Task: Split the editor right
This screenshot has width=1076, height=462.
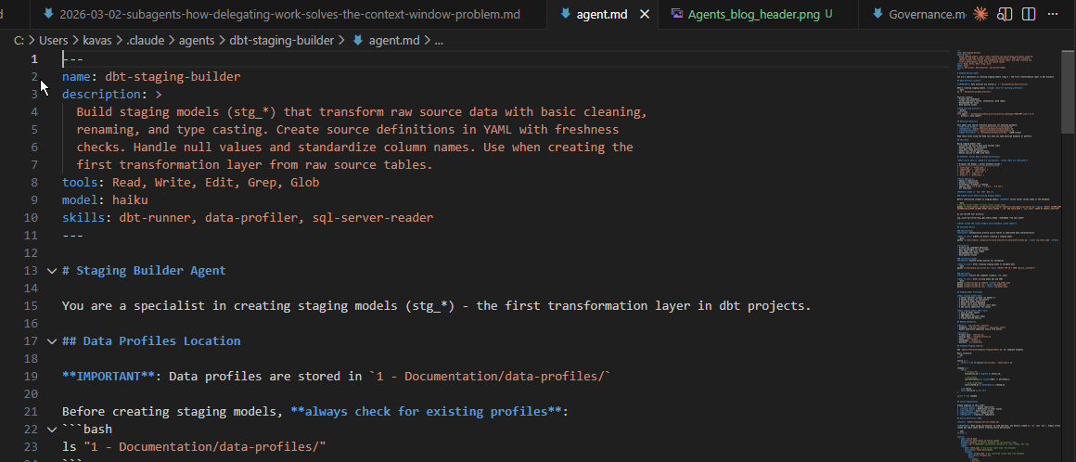Action: coord(1030,15)
